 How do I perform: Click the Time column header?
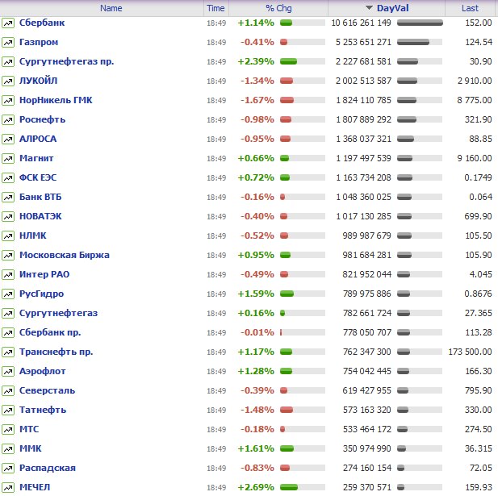click(x=216, y=7)
